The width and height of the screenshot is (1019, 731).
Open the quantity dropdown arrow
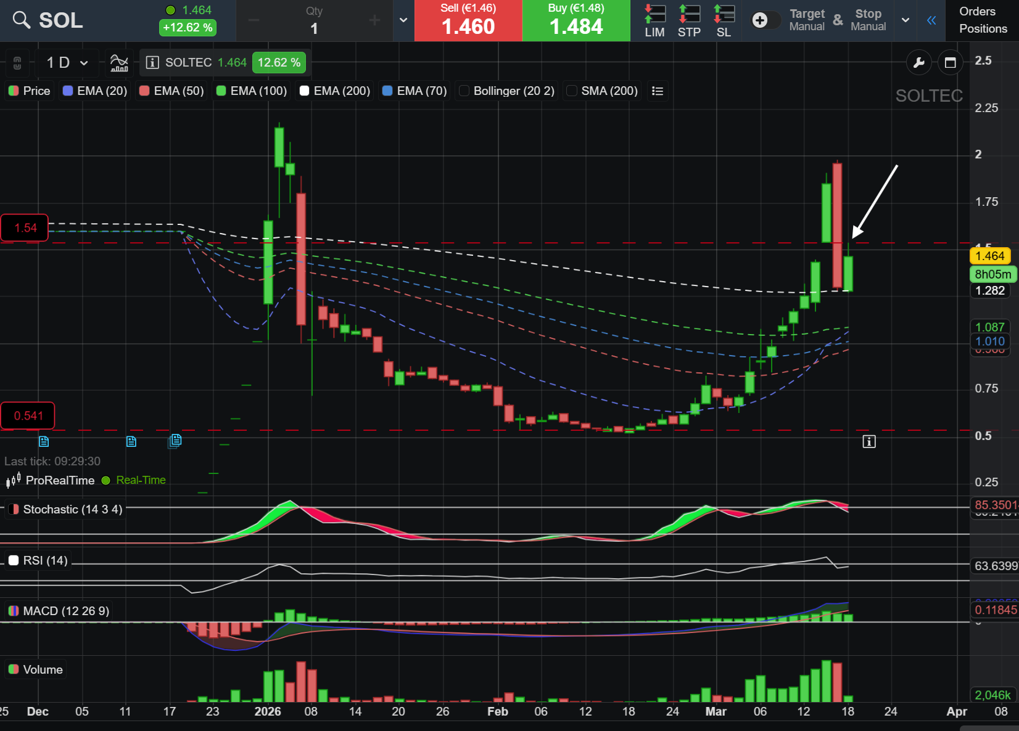point(403,20)
